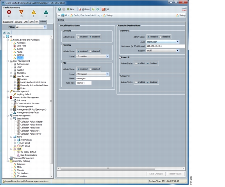Open the File Level dropdown
The width and height of the screenshot is (225, 187).
click(x=107, y=74)
